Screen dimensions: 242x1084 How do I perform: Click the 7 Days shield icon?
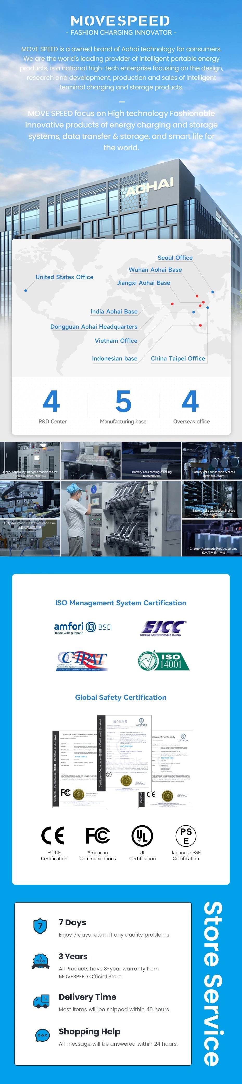point(40,926)
